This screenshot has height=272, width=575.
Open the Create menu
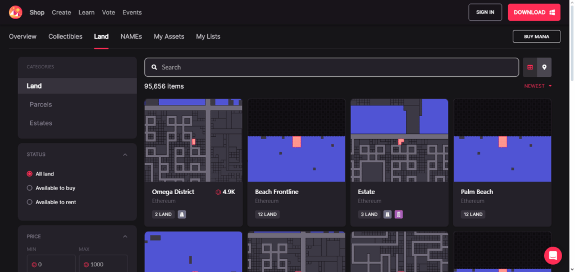click(x=61, y=12)
